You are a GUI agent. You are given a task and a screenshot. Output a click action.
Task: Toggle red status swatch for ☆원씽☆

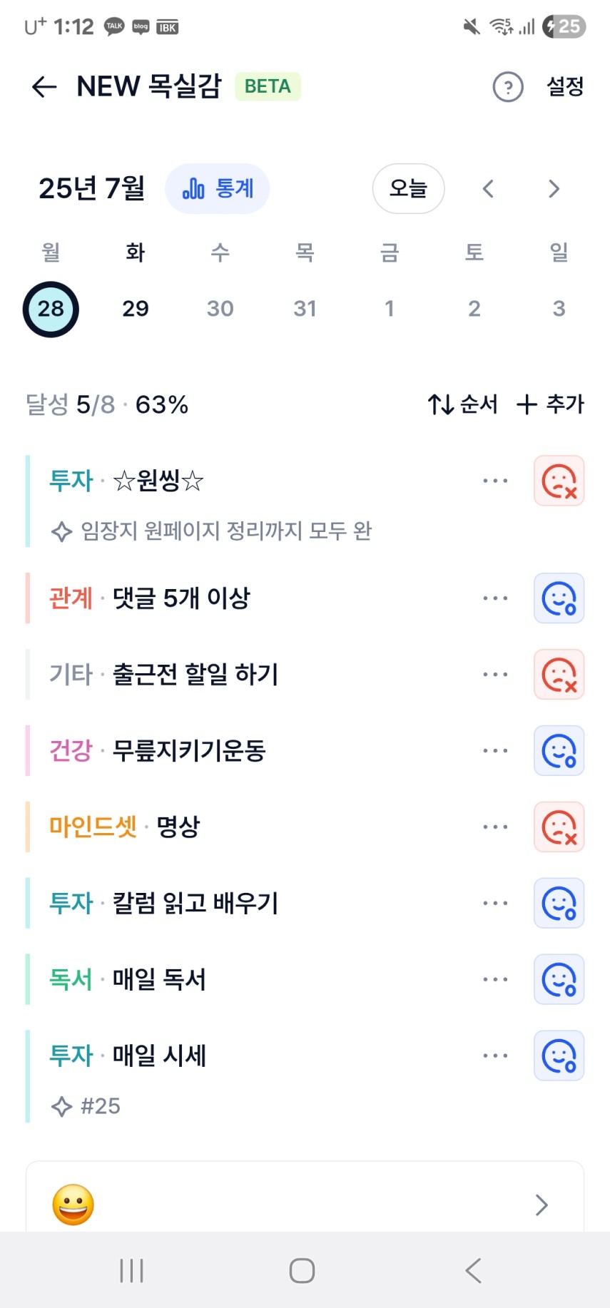pos(559,481)
